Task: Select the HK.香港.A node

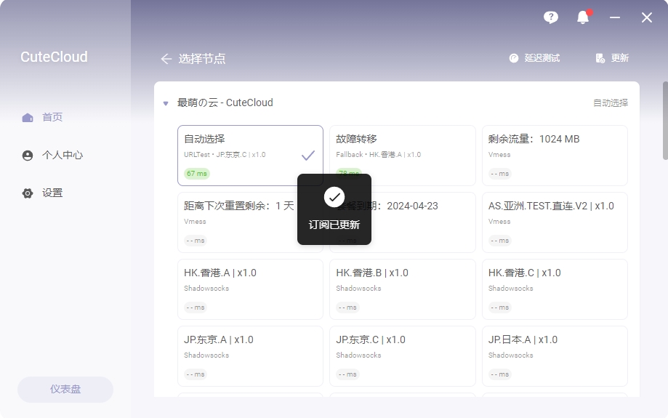Action: pyautogui.click(x=250, y=289)
